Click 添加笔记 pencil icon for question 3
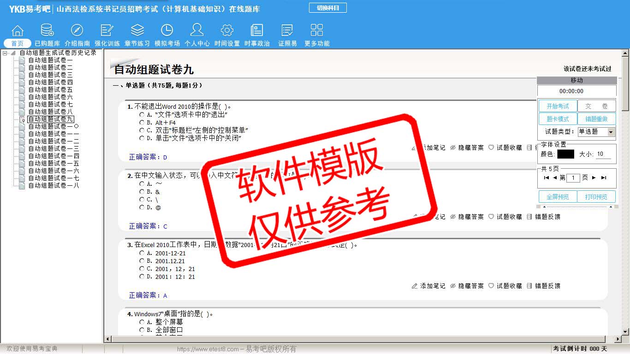Viewport: 630px width, 354px height. (415, 286)
